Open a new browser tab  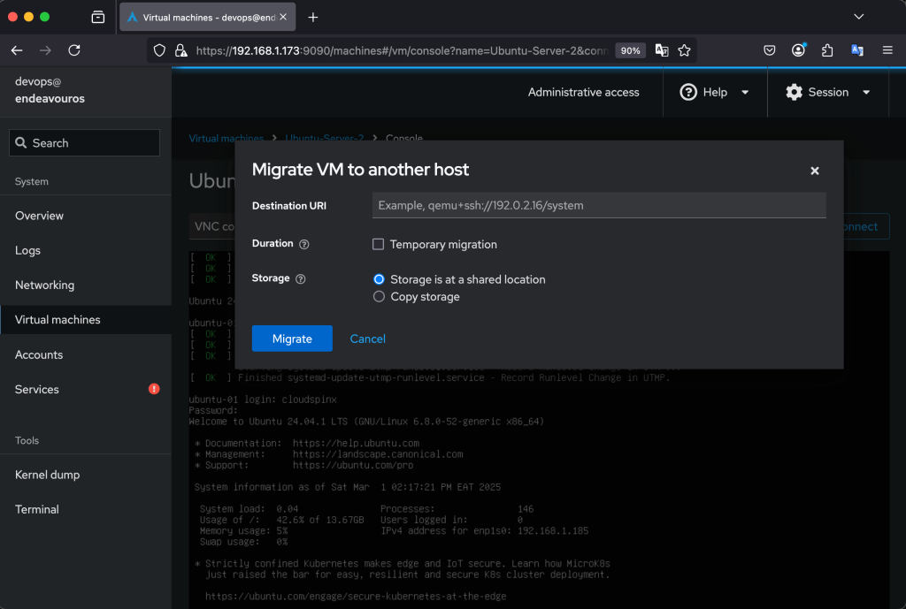pyautogui.click(x=313, y=18)
